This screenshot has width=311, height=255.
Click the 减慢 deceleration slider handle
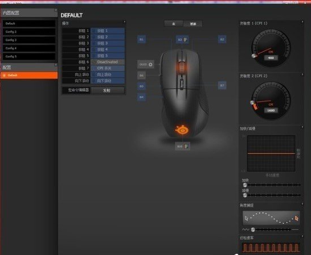pyautogui.click(x=245, y=195)
